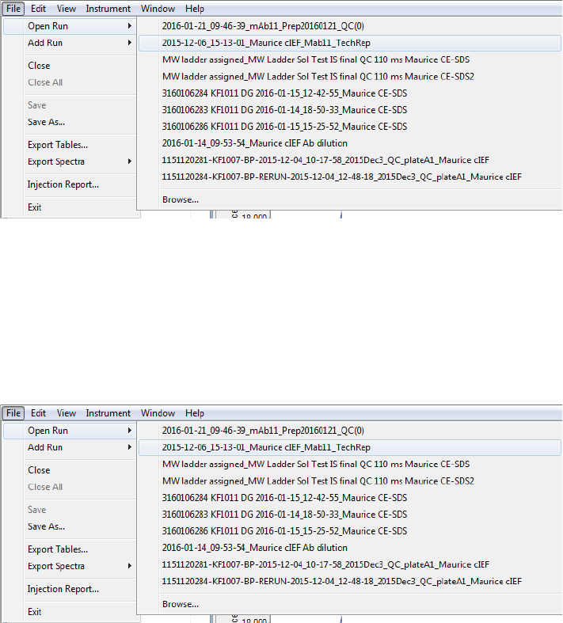The height and width of the screenshot is (623, 563).
Task: Open the File menu in the upper screenshot
Action: (13, 9)
